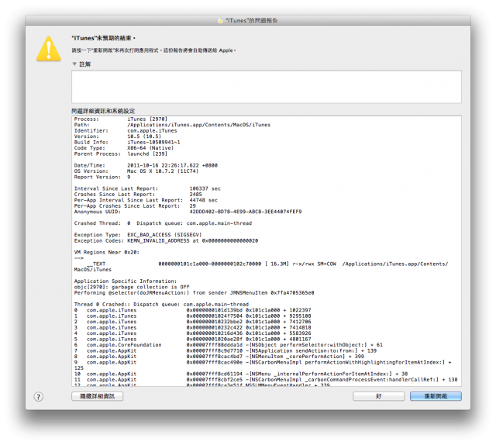496x445 pixels.
Task: Click the Identifier com.apple.iTunes line
Action: click(x=126, y=131)
